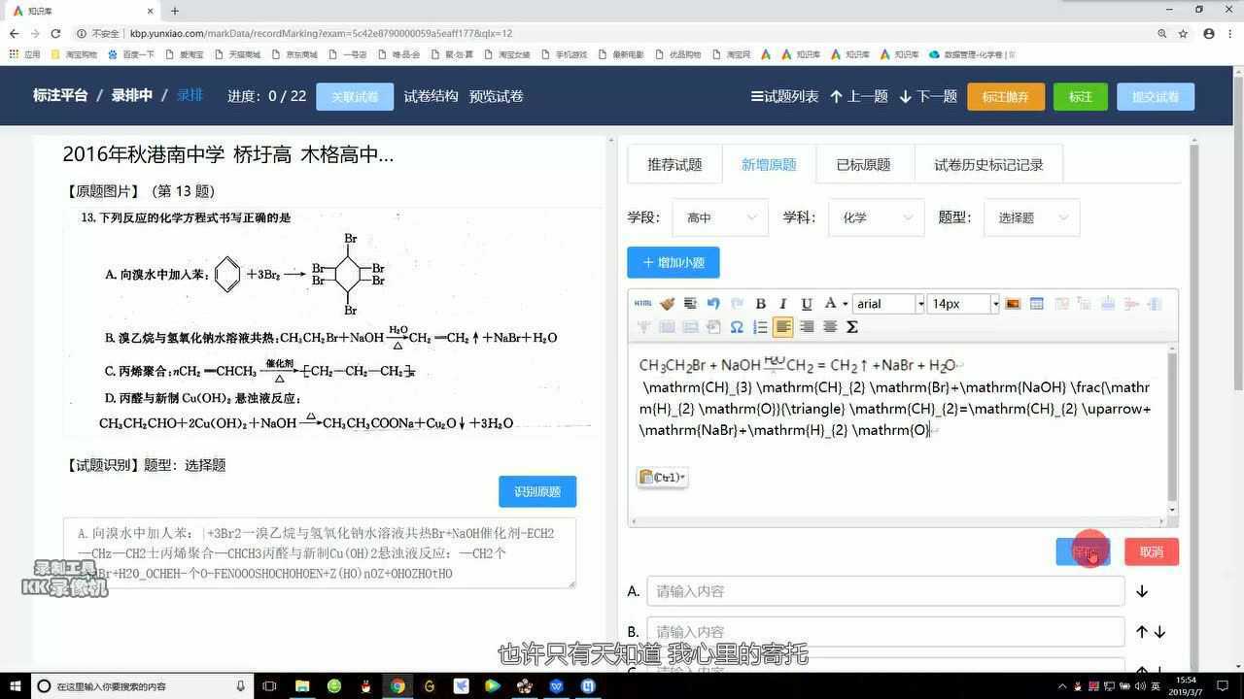The width and height of the screenshot is (1244, 699).
Task: Toggle underline formatting in the editor
Action: click(x=805, y=303)
